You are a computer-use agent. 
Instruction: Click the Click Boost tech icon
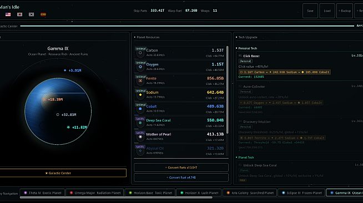(x=240, y=55)
